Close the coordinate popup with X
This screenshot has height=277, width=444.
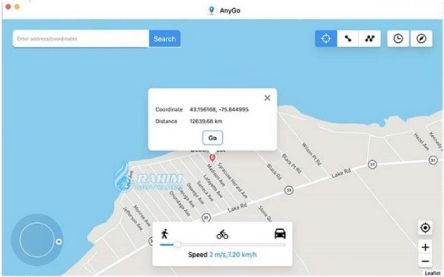[267, 98]
